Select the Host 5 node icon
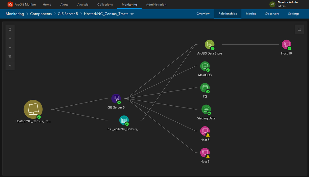309x177 pixels. 205,131
